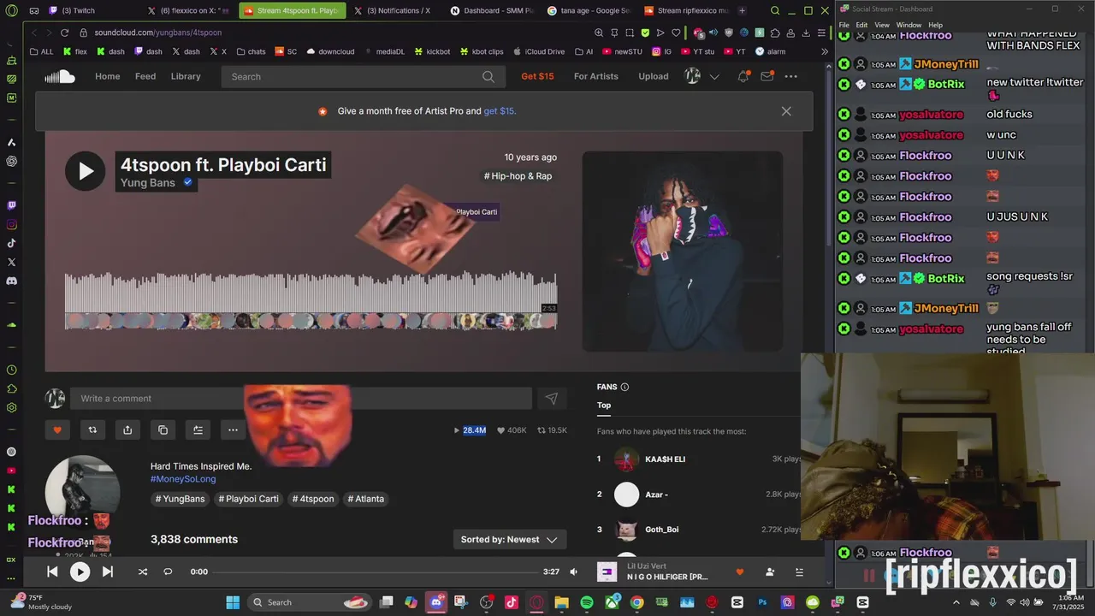Open browser downloads icon in toolbar

pyautogui.click(x=806, y=33)
